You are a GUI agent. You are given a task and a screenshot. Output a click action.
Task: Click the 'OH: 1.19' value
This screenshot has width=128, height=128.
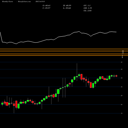point(88,8)
